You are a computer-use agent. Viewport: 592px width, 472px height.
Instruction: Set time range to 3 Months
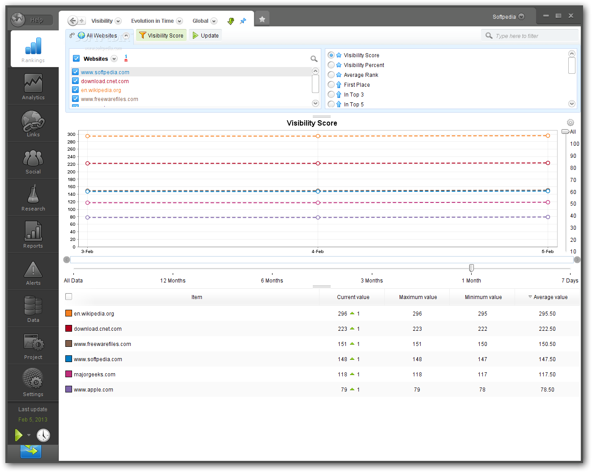pos(372,281)
